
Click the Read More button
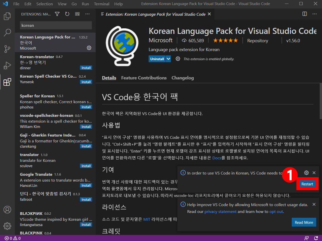click(304, 222)
